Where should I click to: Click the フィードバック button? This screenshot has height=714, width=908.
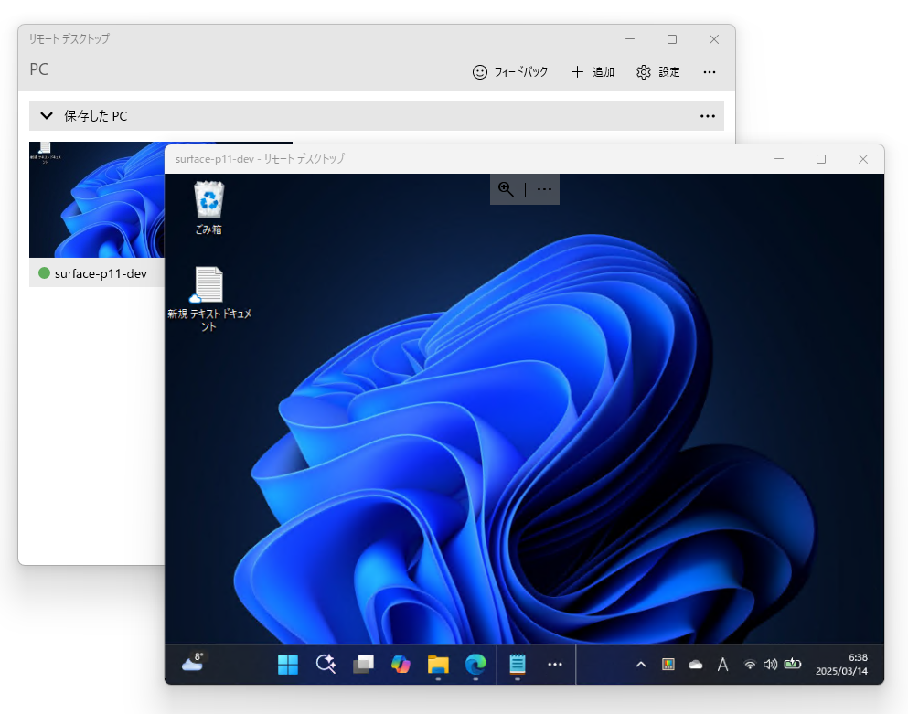tap(509, 71)
